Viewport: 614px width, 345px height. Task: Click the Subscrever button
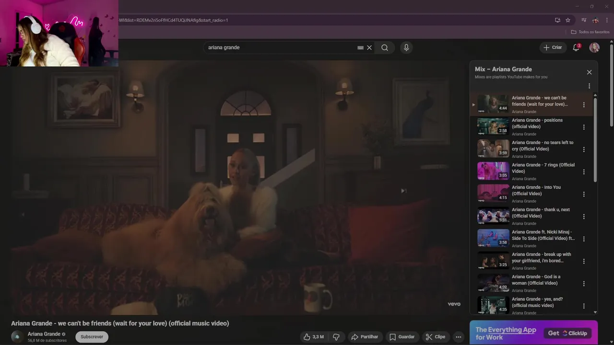(92, 337)
